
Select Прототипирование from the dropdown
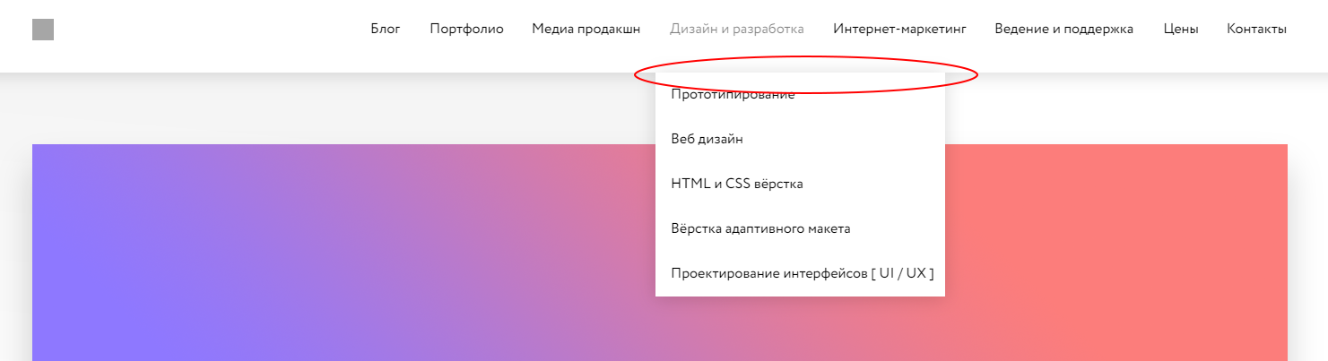coord(733,95)
